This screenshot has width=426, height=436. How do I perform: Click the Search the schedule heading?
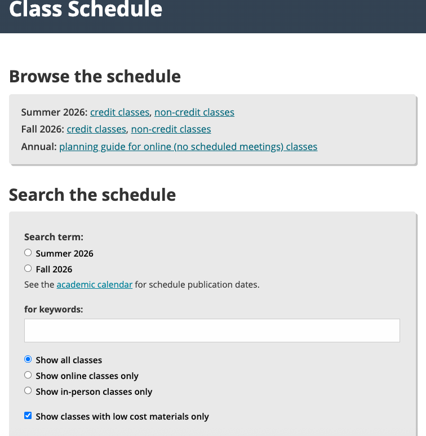coord(92,195)
